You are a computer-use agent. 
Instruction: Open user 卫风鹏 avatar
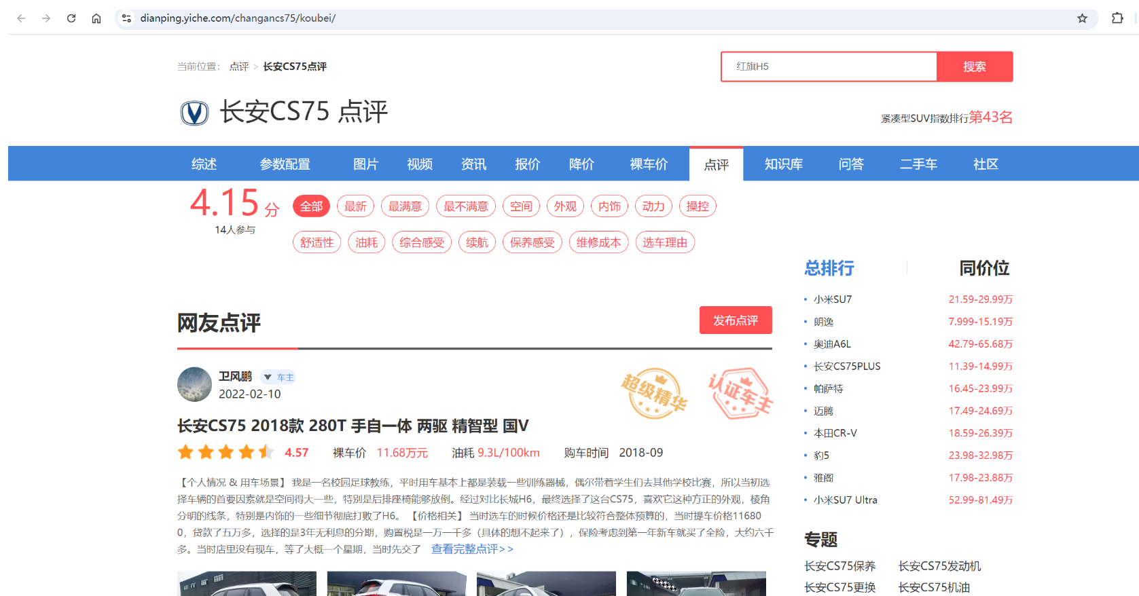click(194, 384)
